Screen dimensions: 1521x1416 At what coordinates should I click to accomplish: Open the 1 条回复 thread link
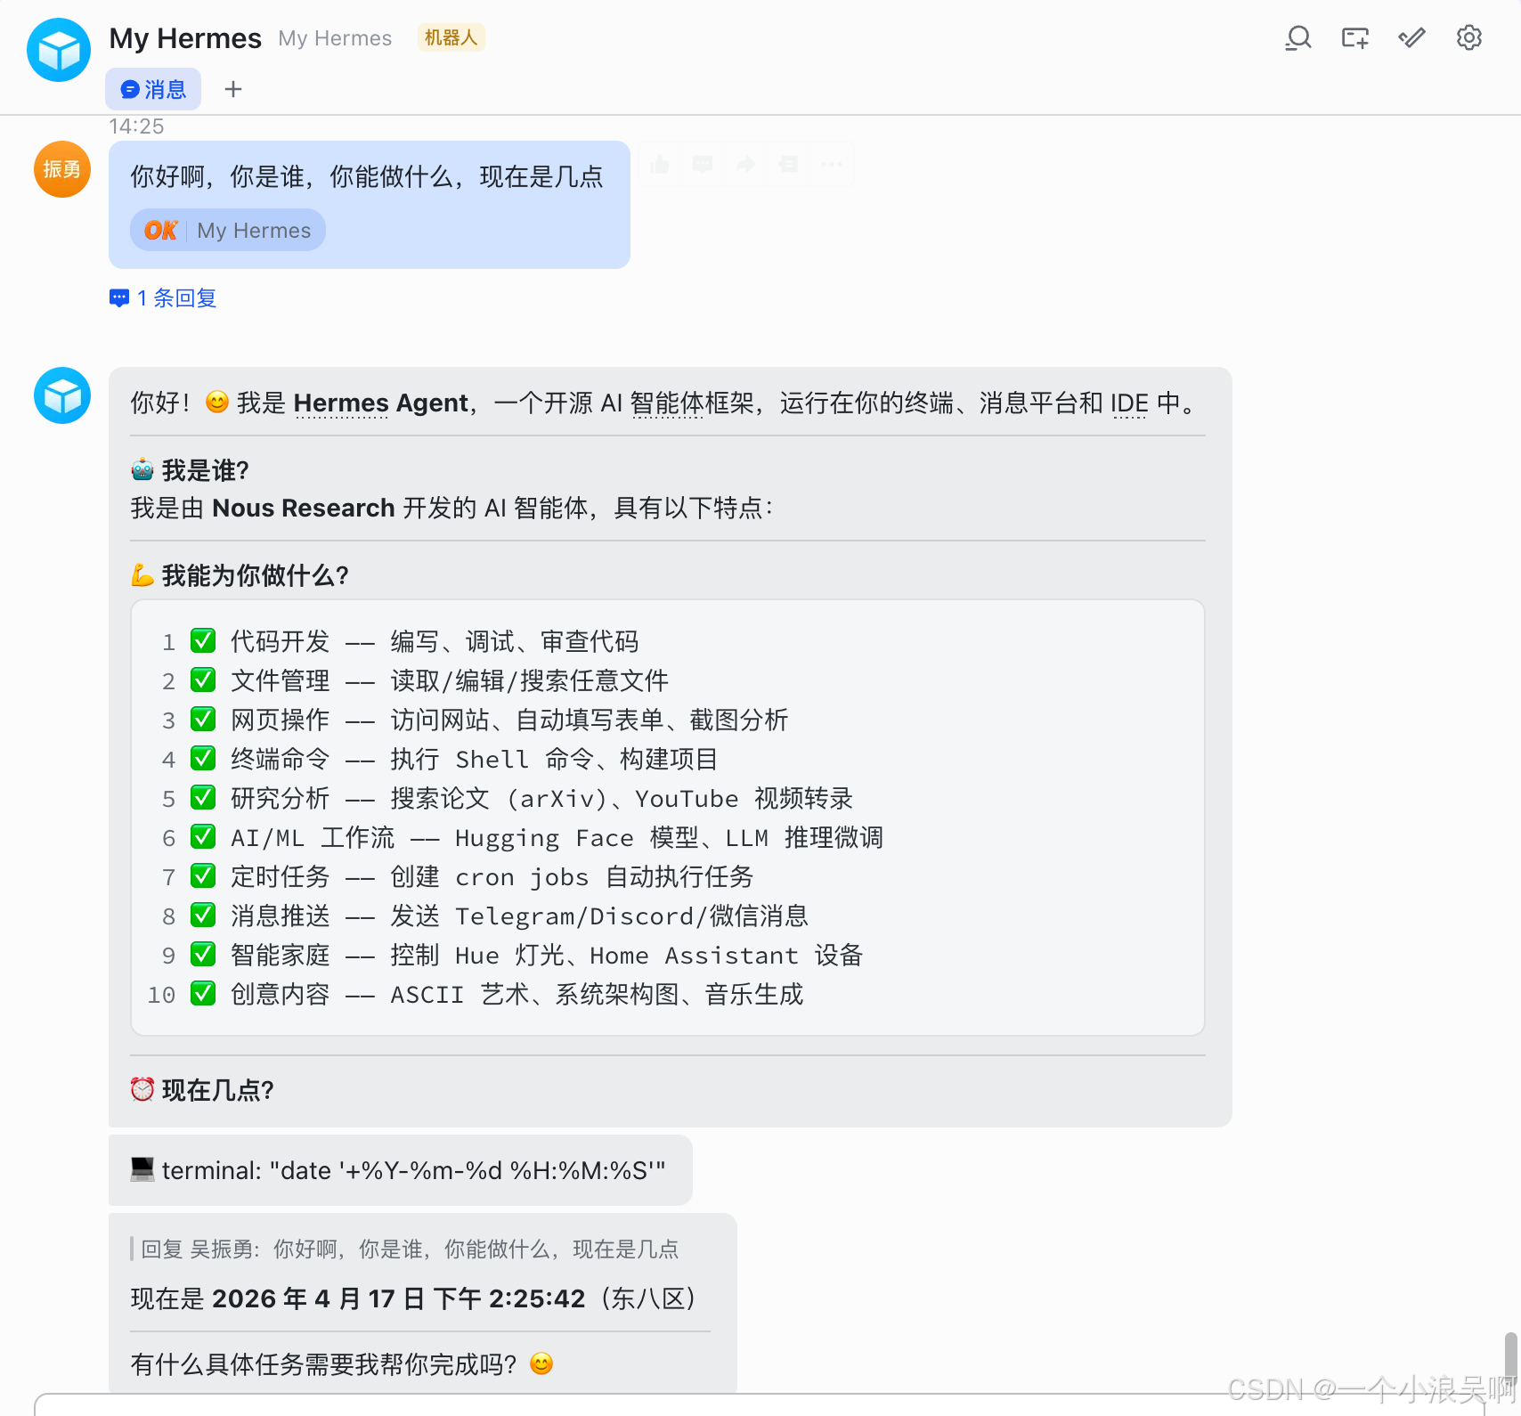pos(176,297)
